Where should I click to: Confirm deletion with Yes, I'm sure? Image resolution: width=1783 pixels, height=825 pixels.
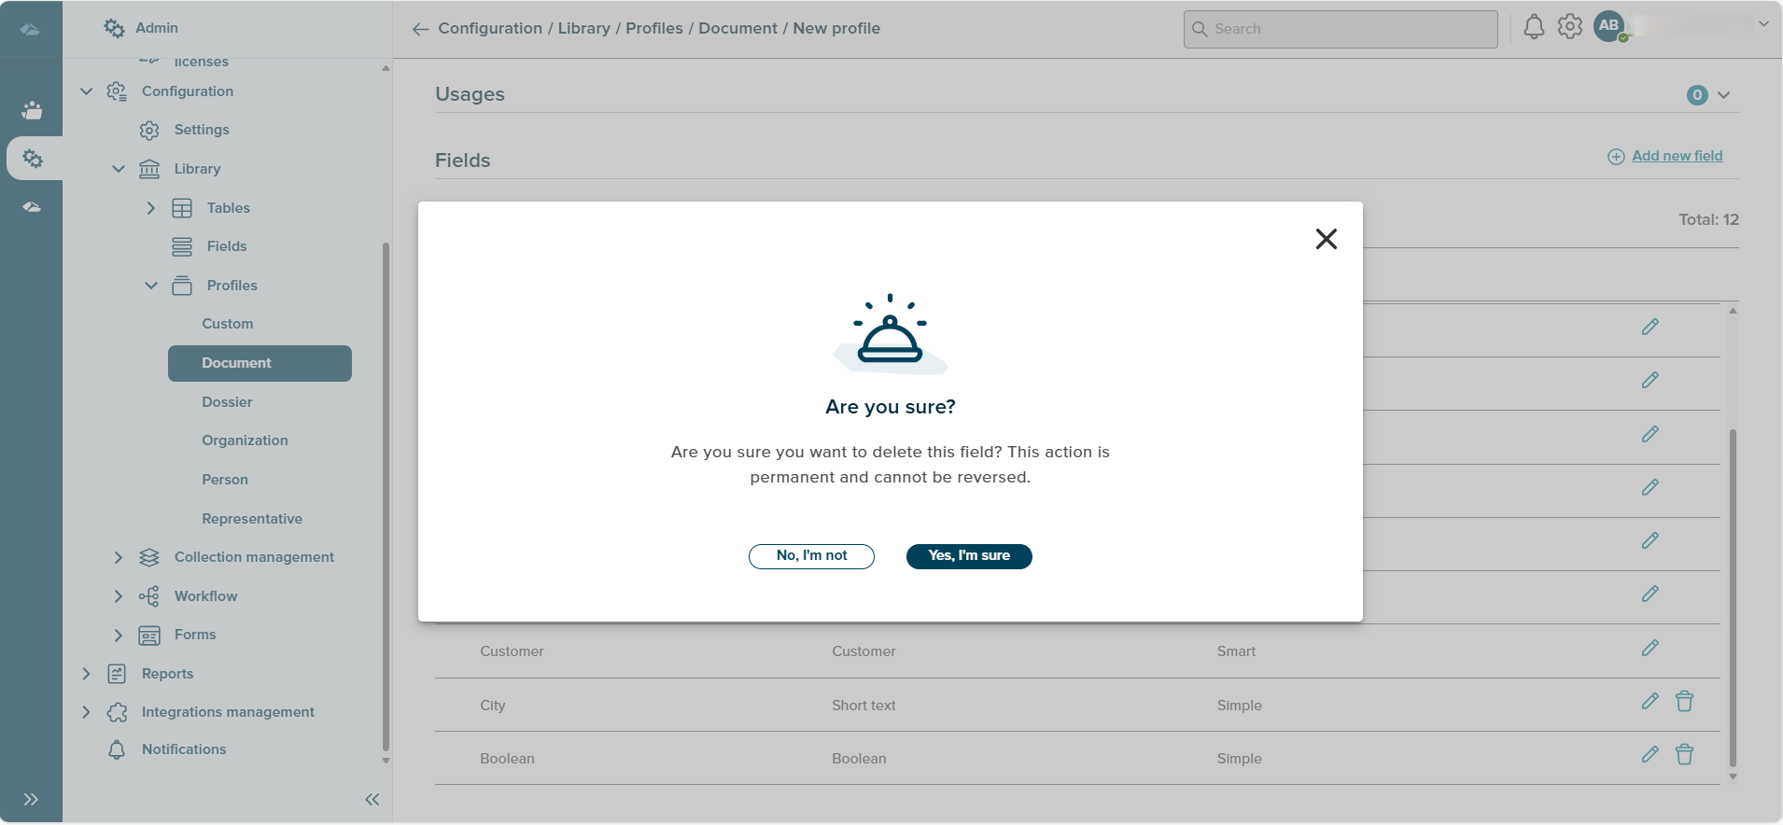pos(968,556)
